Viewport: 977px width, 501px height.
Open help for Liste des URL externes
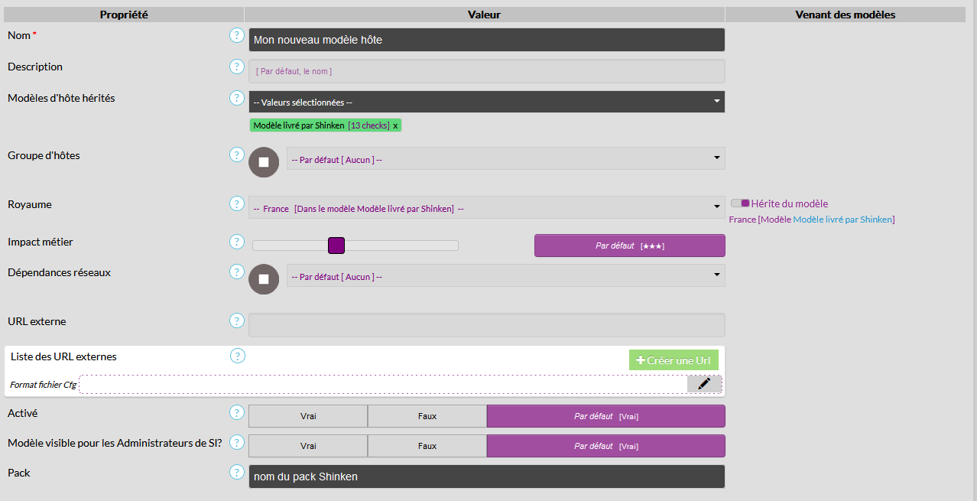[x=238, y=356]
